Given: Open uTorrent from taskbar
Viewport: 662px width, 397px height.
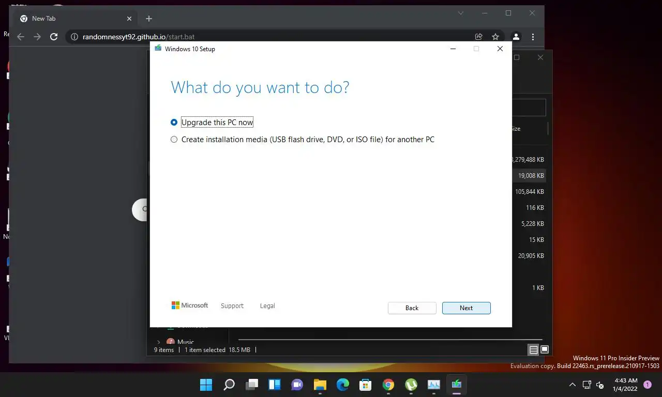Looking at the screenshot, I should click(411, 385).
